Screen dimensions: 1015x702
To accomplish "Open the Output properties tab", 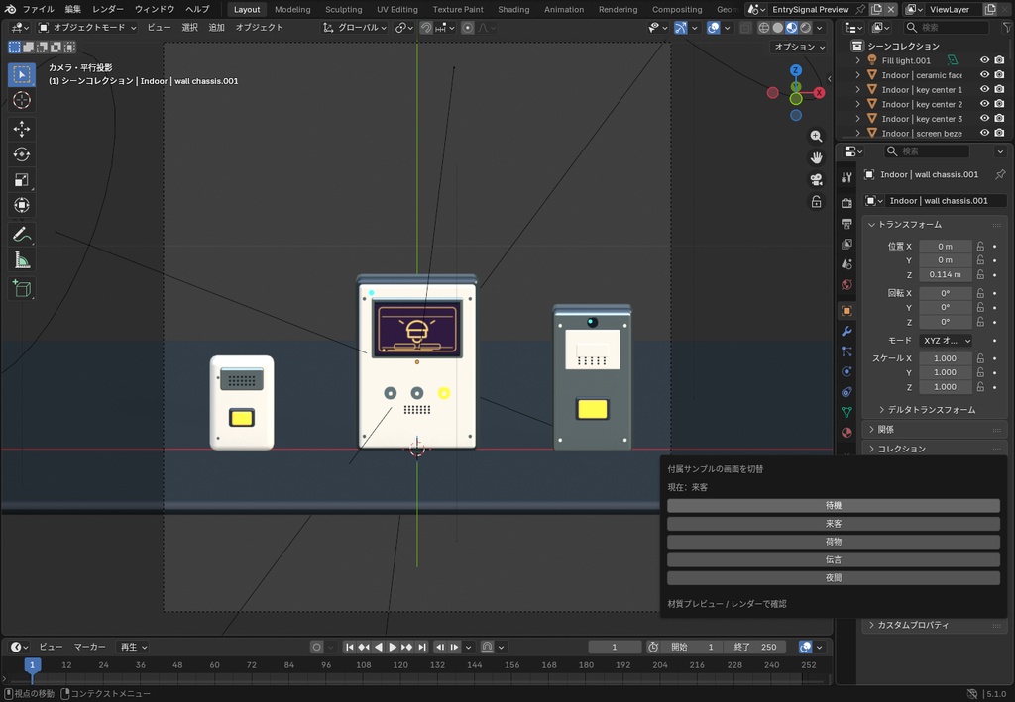I will (x=846, y=224).
